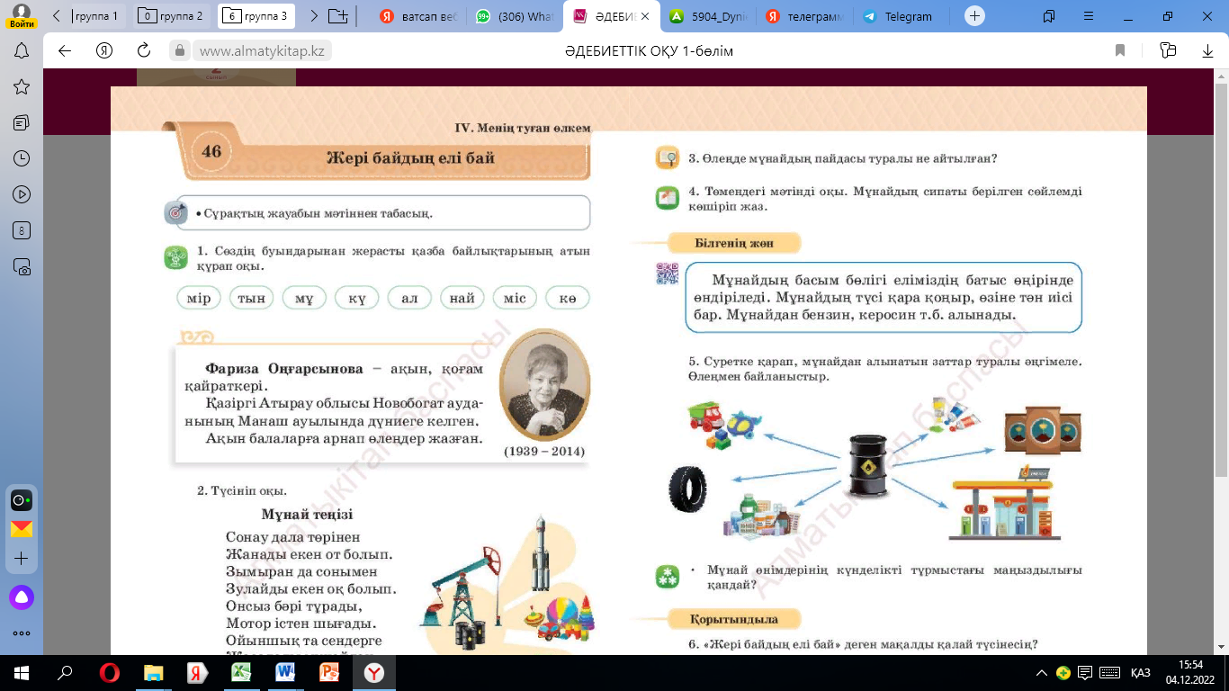
Task: Switch to the 5904_Dynic tab
Action: pyautogui.click(x=710, y=16)
